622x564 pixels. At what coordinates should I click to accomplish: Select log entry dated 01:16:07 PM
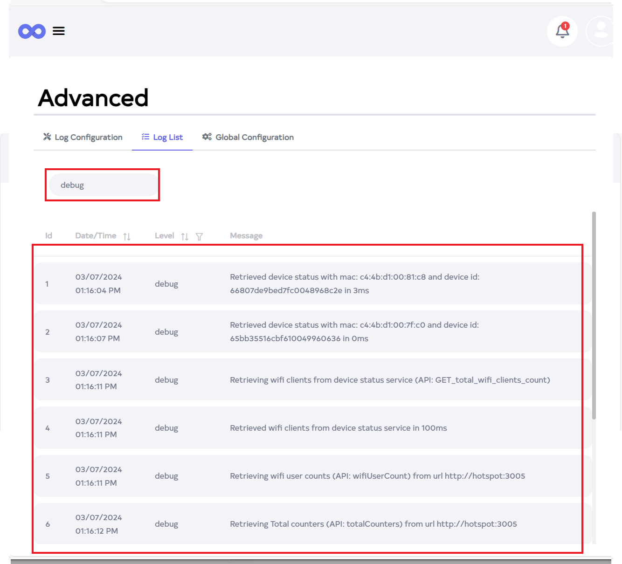98,338
